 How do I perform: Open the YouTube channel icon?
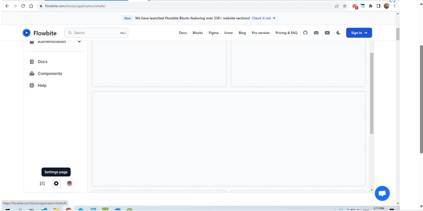click(x=327, y=33)
